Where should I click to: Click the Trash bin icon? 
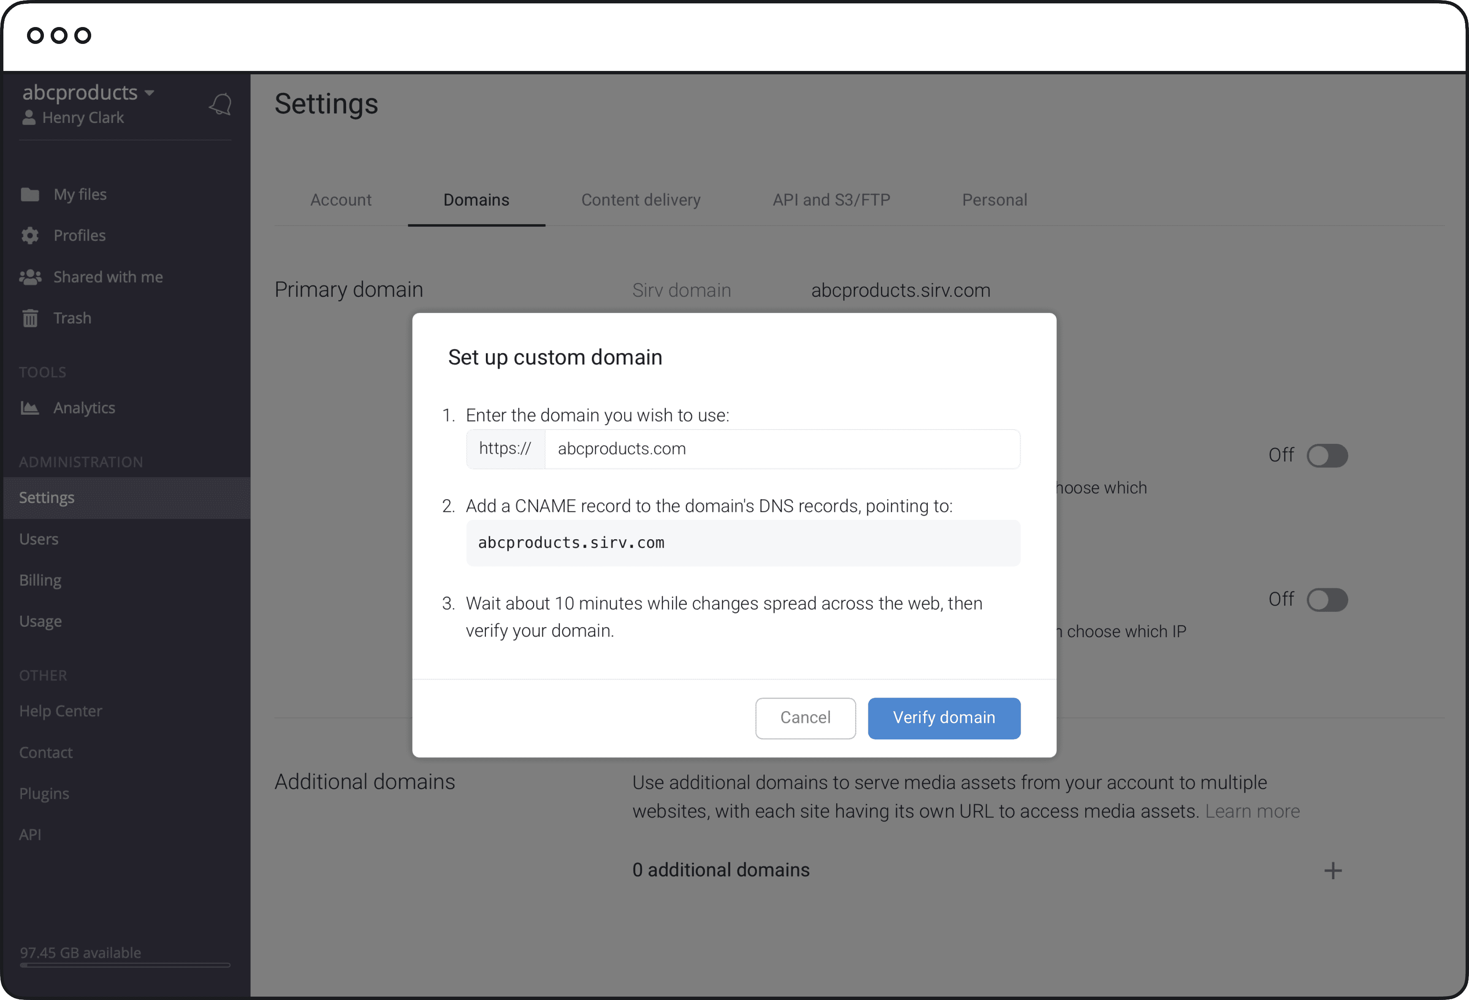click(x=30, y=318)
